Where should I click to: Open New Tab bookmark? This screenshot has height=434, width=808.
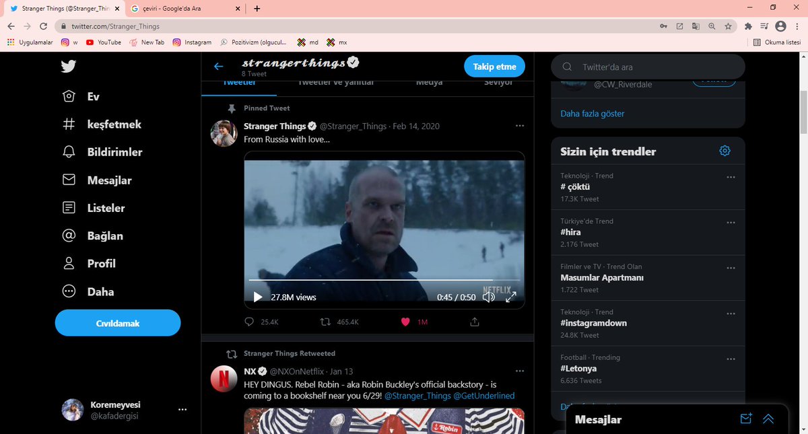tap(147, 42)
